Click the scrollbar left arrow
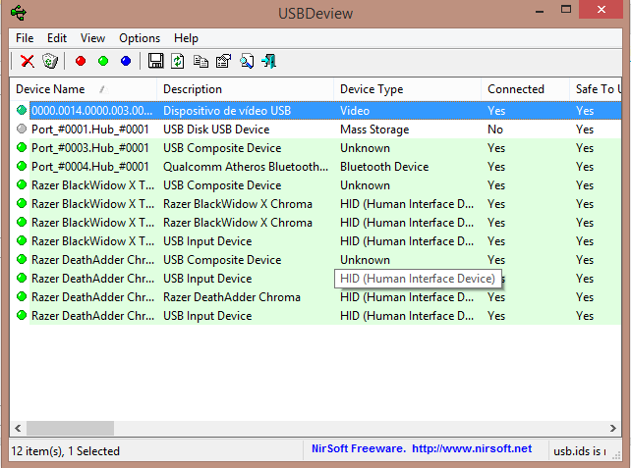This screenshot has width=631, height=468. (x=18, y=428)
